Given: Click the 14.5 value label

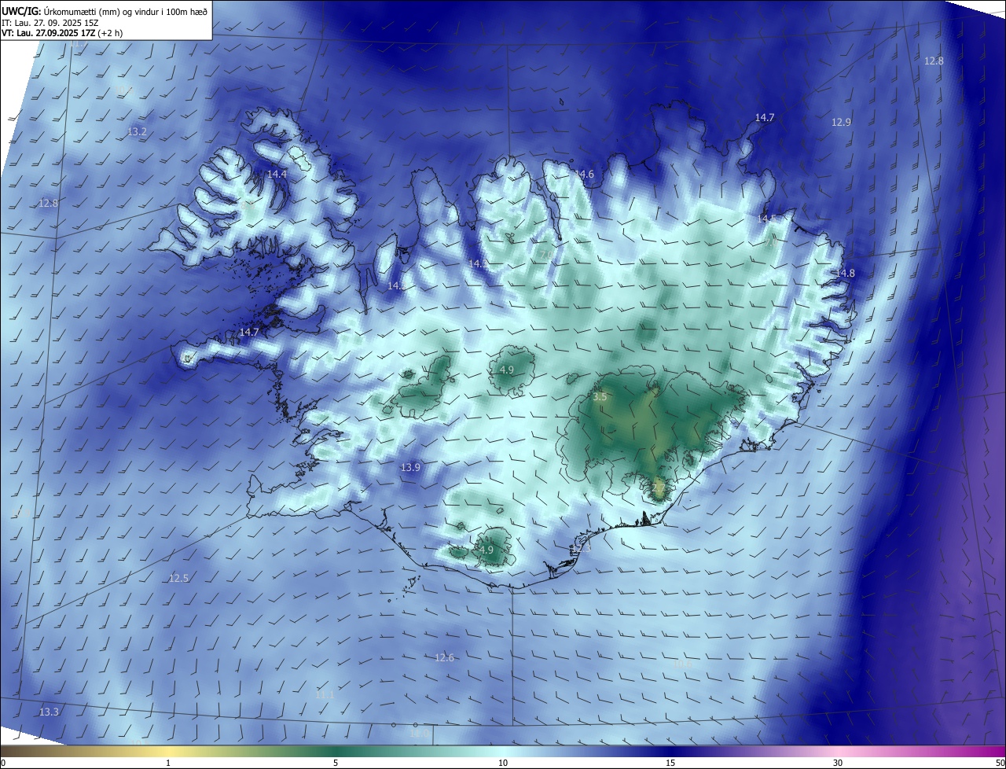Looking at the screenshot, I should tap(766, 219).
